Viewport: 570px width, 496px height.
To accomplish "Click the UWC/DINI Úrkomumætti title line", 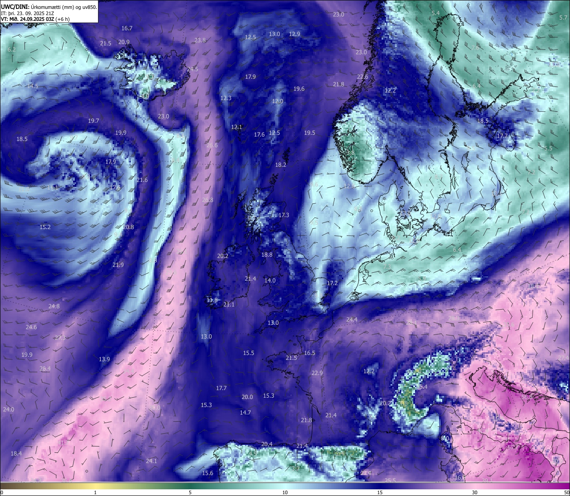I will 49,7.
